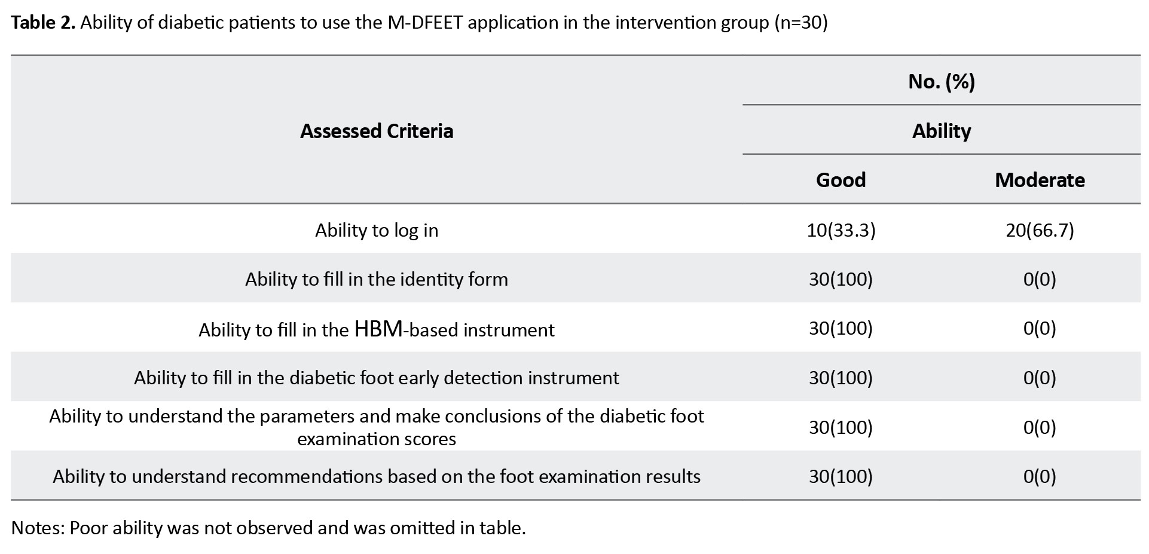Click the "Assessed Criteria" column header
The height and width of the screenshot is (554, 1149).
pos(377,131)
